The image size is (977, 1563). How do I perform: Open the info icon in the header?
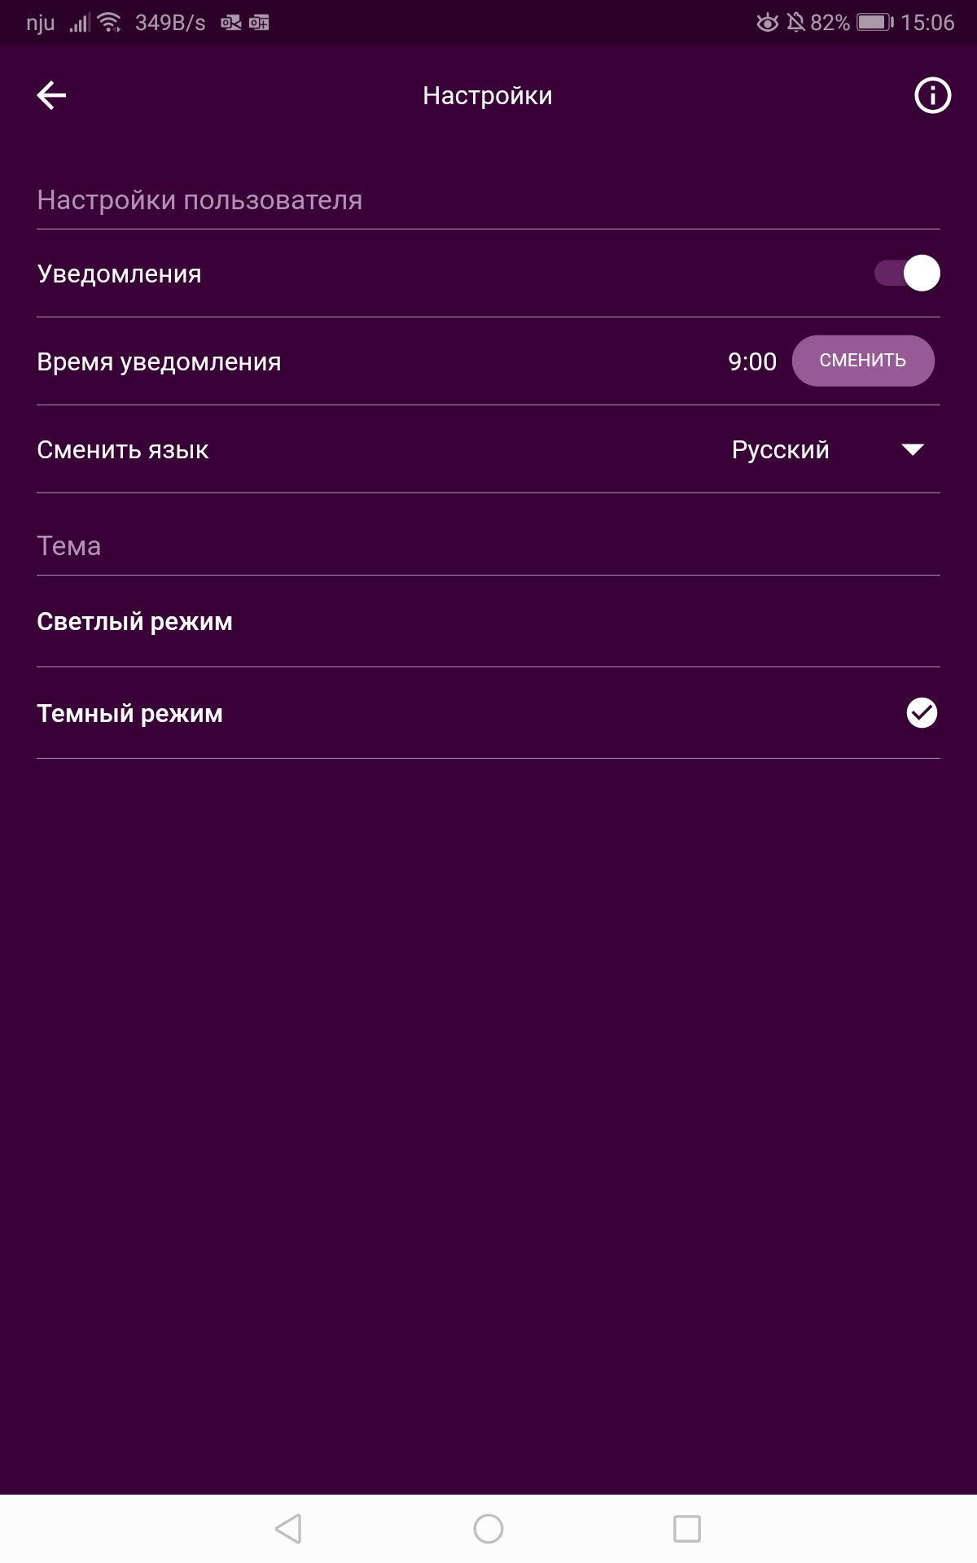point(932,95)
